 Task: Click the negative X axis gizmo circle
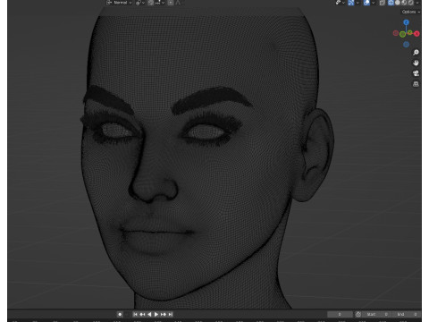tap(396, 33)
